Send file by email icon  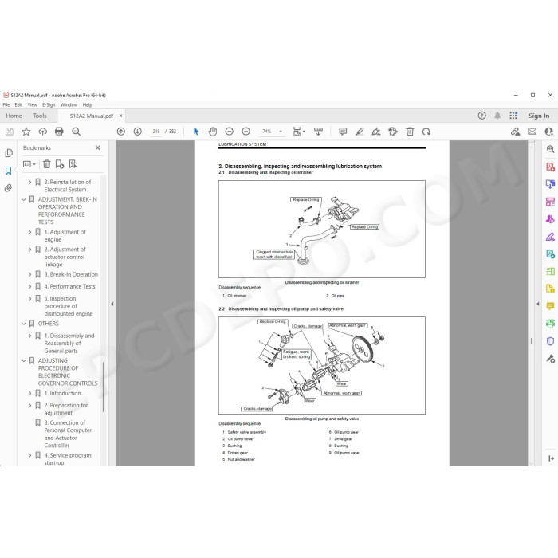point(532,132)
